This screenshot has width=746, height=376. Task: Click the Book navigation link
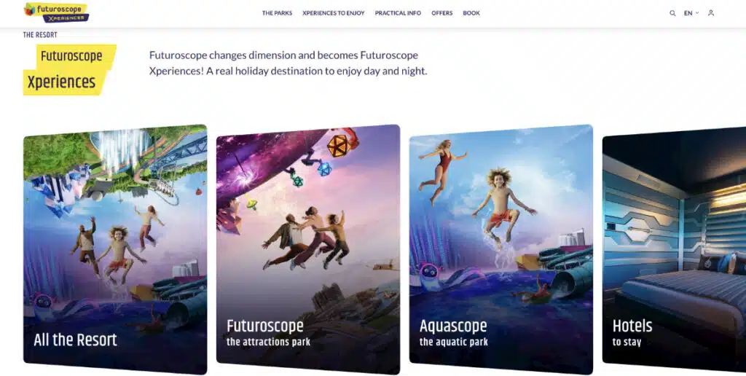(471, 13)
